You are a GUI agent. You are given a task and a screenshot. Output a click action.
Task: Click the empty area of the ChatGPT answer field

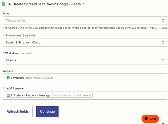coord(128,95)
